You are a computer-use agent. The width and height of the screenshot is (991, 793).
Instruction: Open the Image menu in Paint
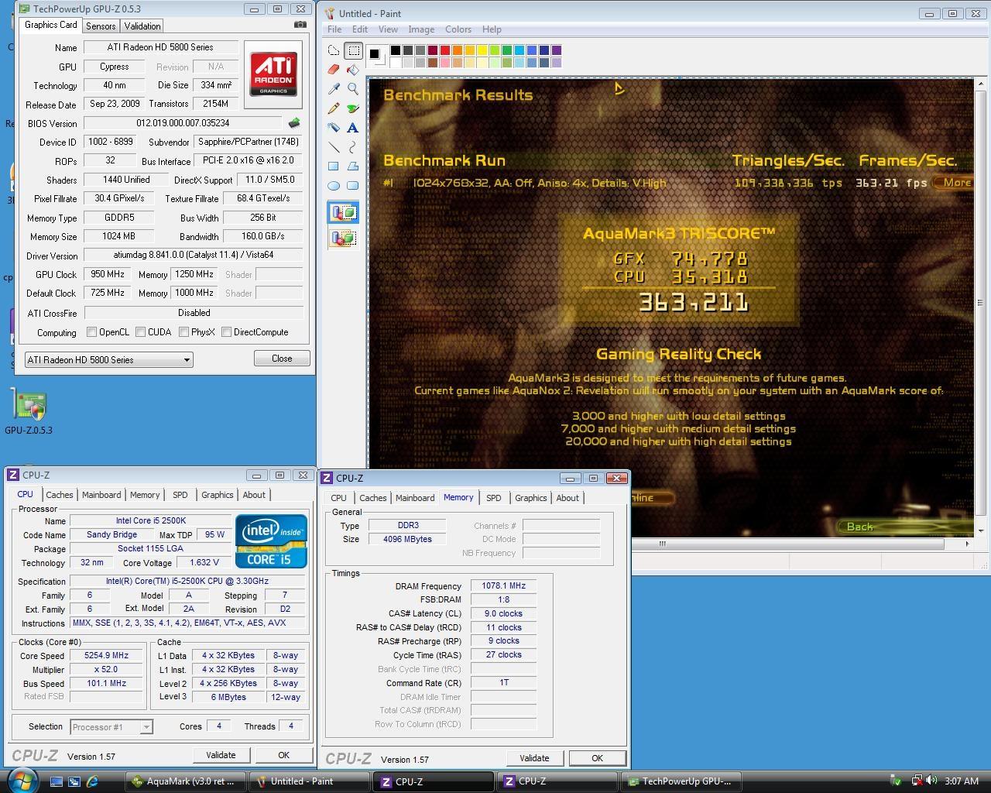tap(420, 29)
